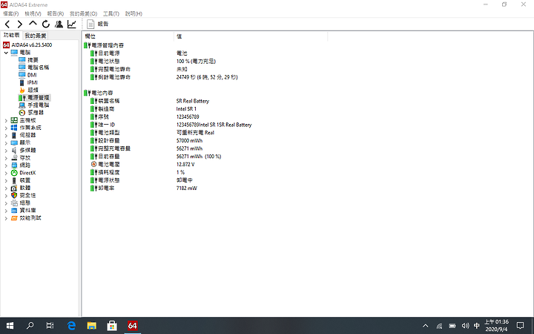Click the 裝置 devices tree icon
This screenshot has height=334, width=534.
tap(14, 180)
